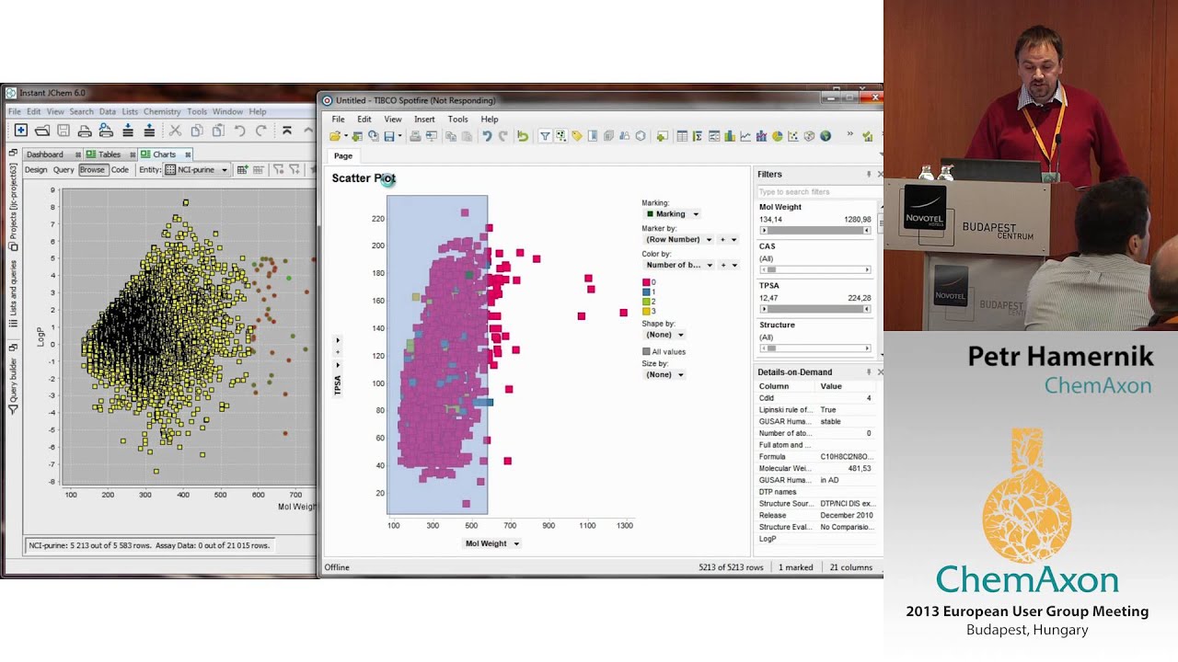Open Lists menu in Instant JChem
1178x662 pixels.
(x=130, y=111)
